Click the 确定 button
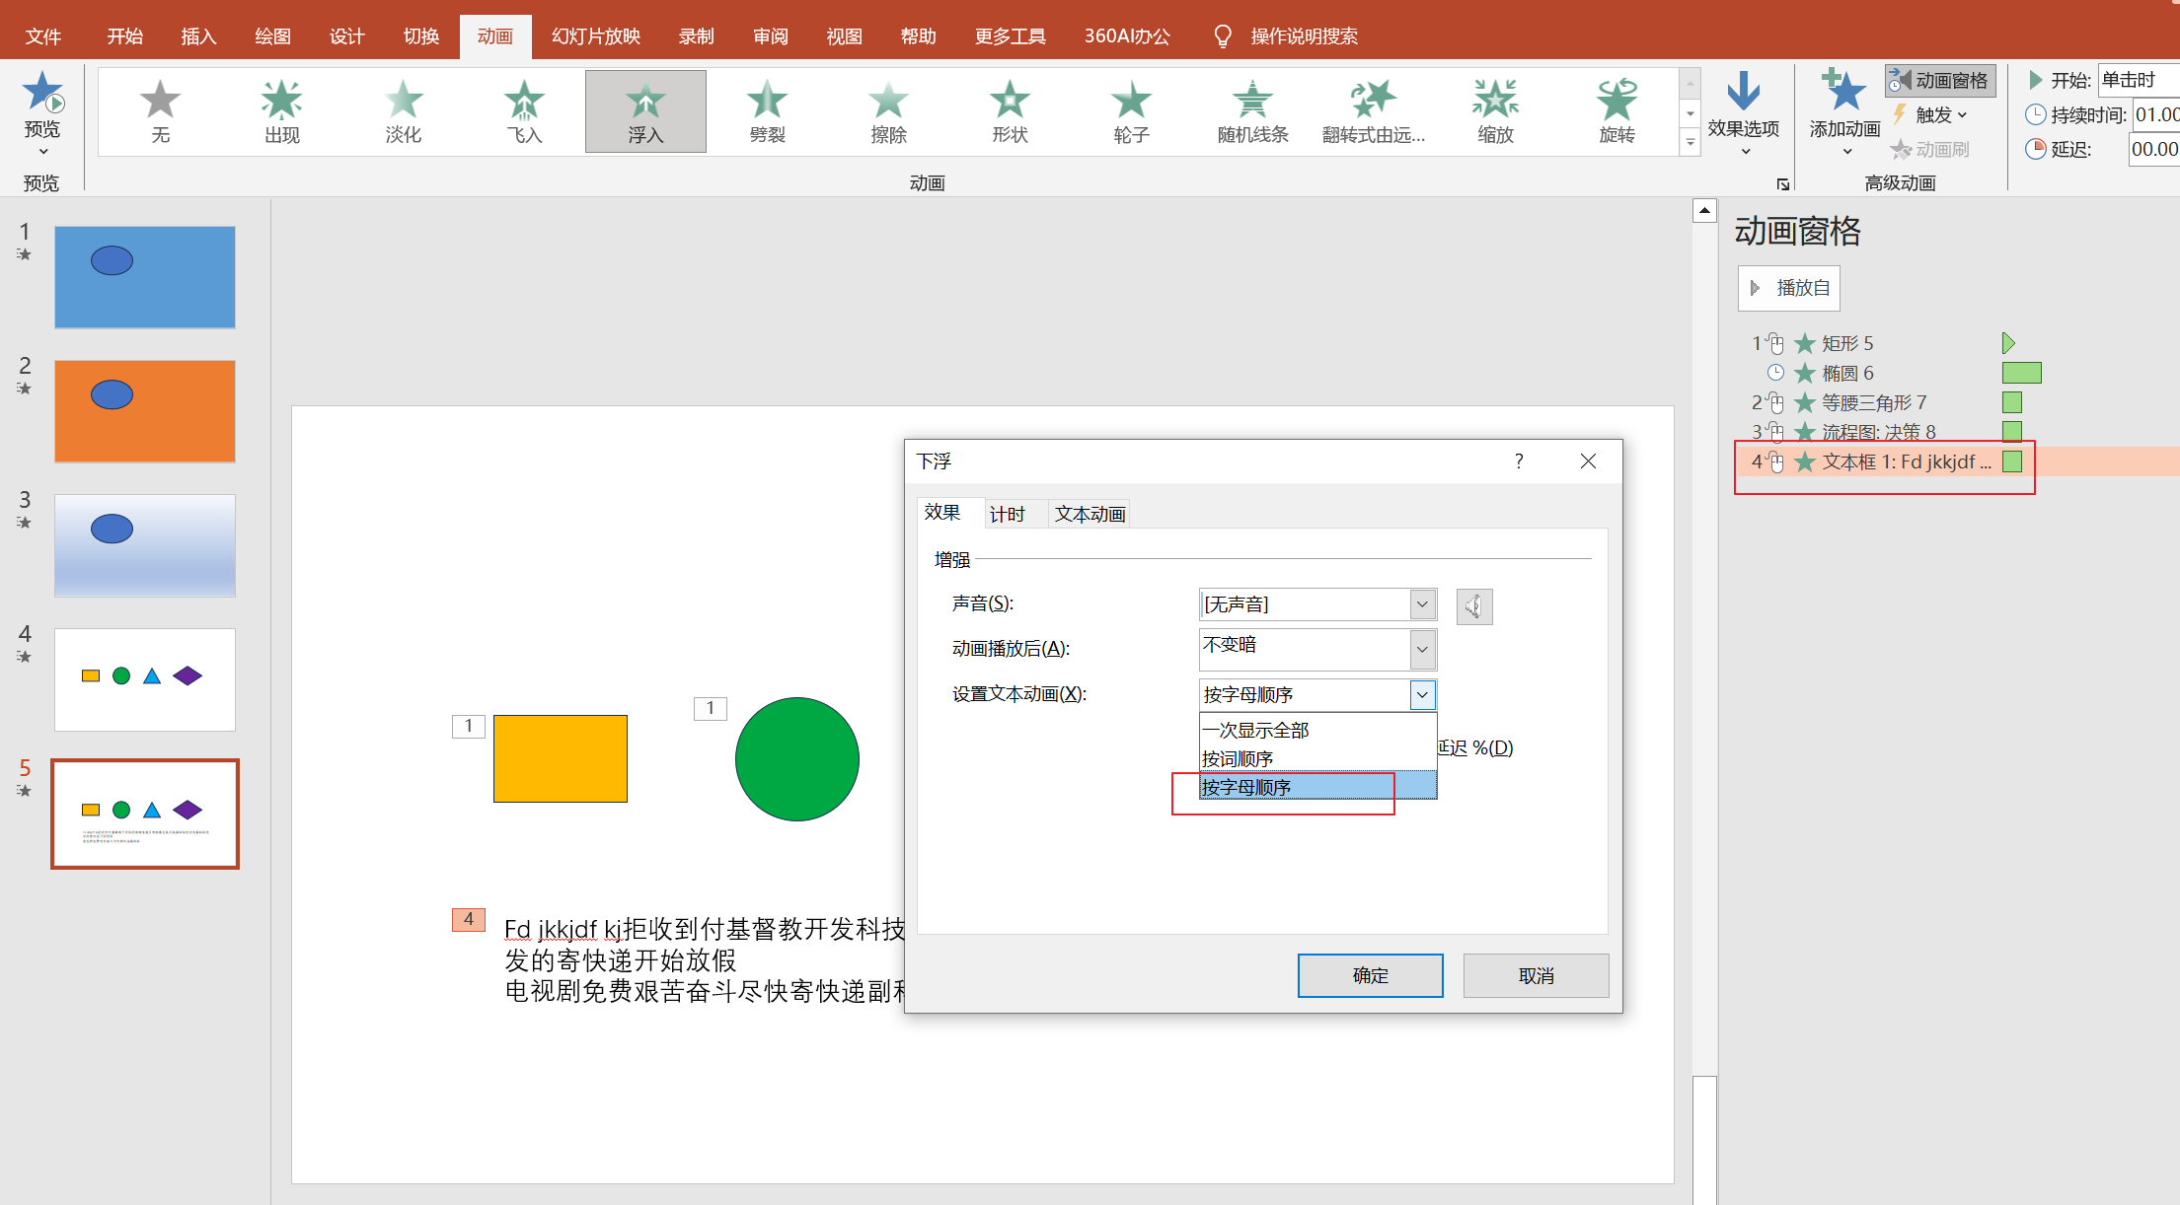This screenshot has height=1205, width=2180. point(1370,975)
